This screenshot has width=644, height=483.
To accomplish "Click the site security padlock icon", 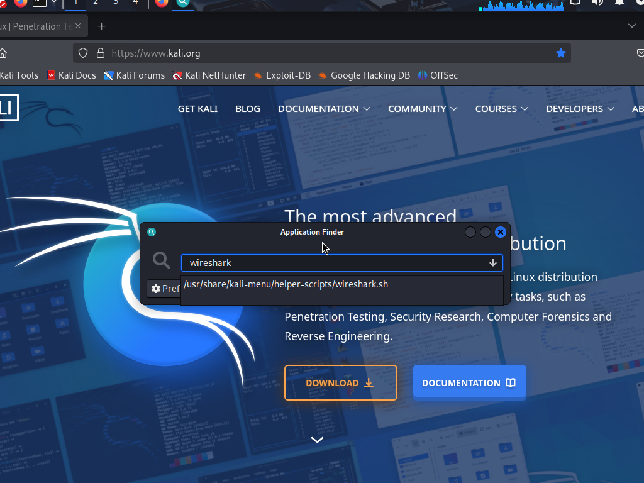I will pyautogui.click(x=100, y=53).
